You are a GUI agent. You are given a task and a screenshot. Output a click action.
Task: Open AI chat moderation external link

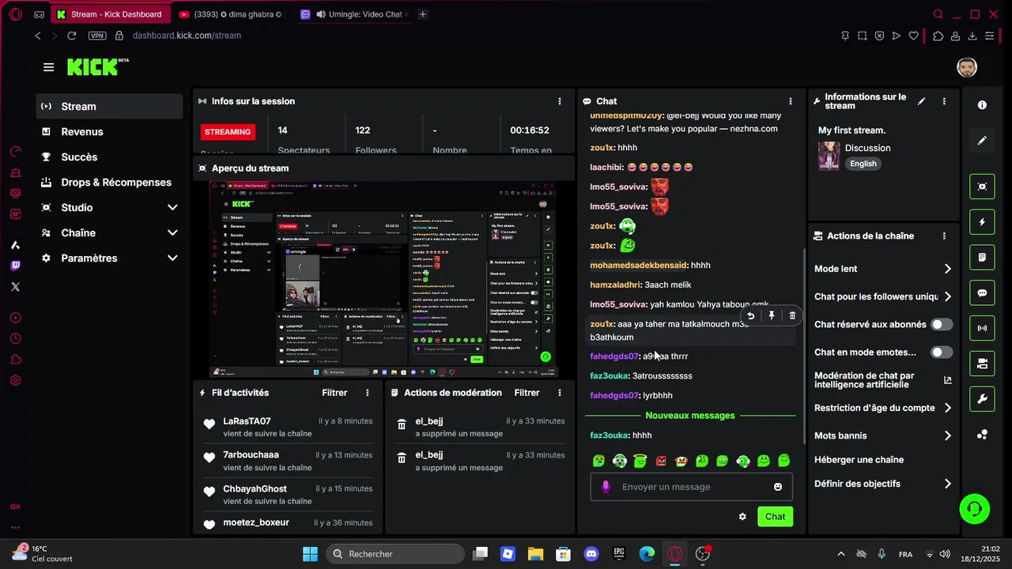click(948, 380)
